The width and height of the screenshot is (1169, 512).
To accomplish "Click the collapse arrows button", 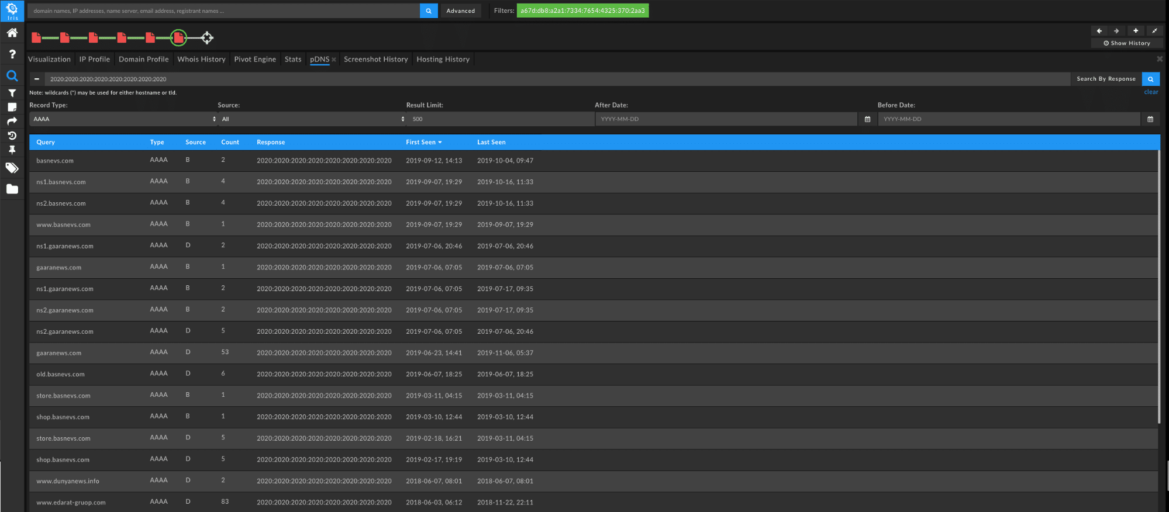I will pyautogui.click(x=1154, y=31).
